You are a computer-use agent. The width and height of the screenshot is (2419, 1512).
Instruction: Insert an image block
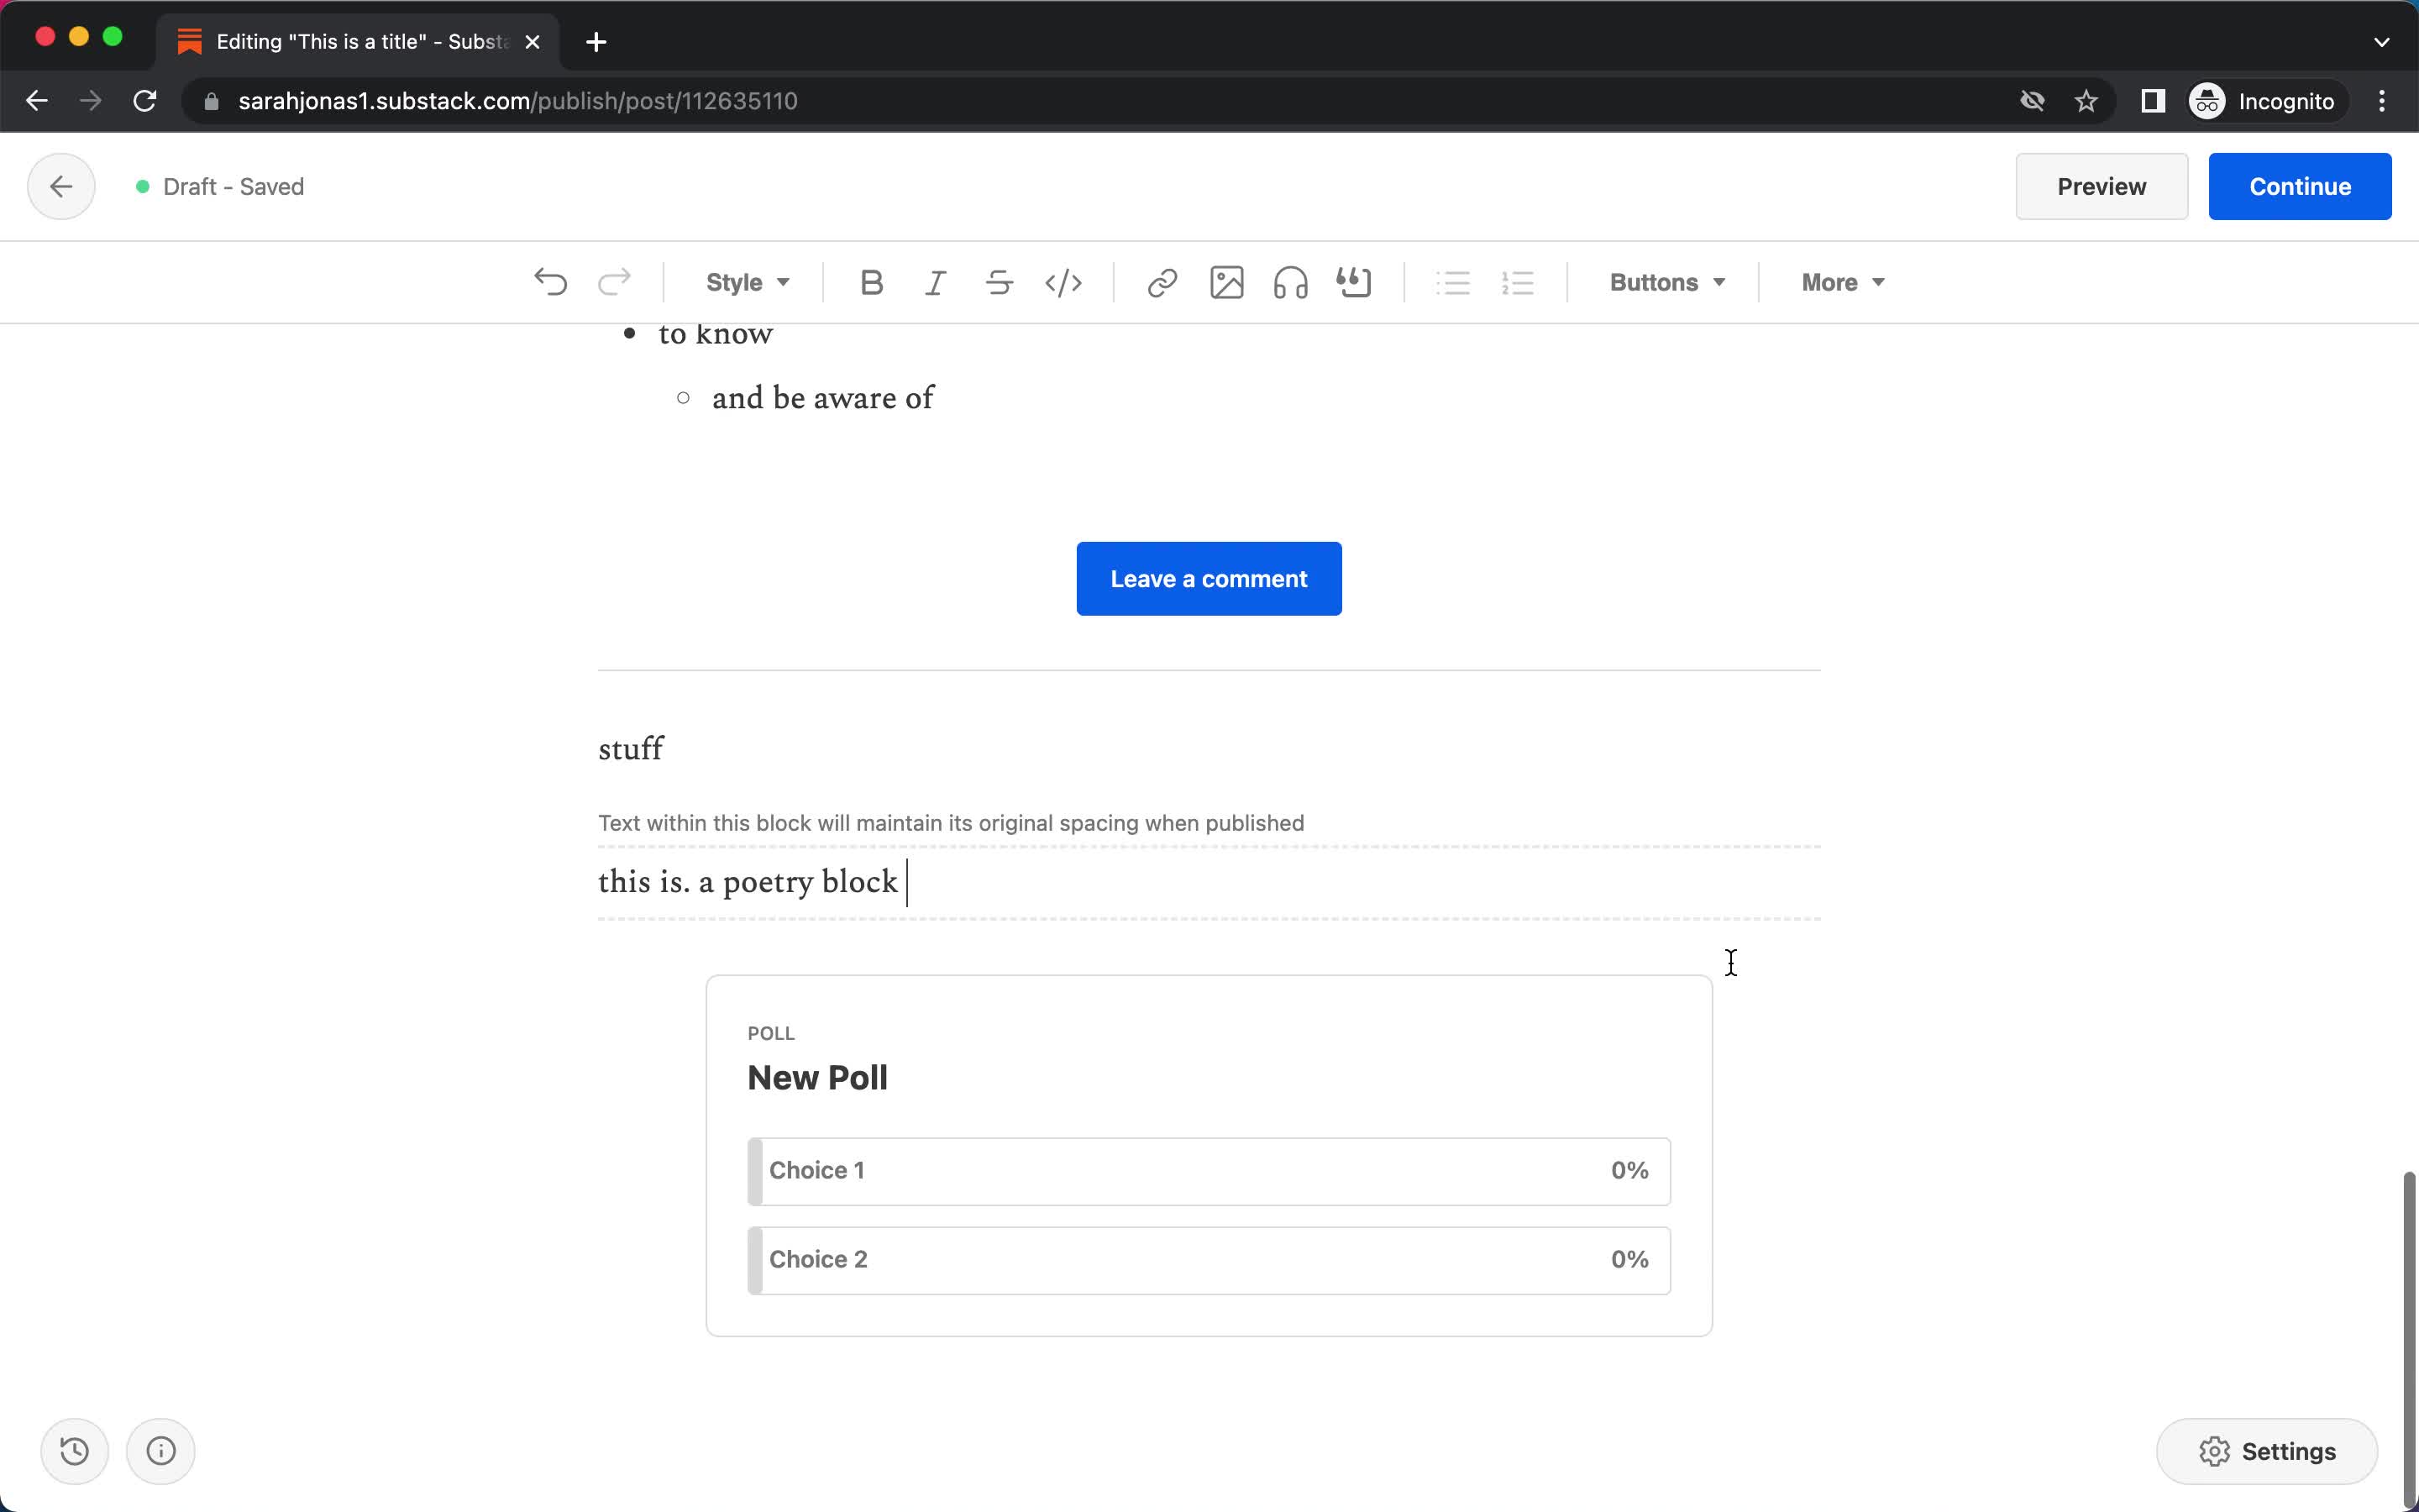[x=1226, y=281]
